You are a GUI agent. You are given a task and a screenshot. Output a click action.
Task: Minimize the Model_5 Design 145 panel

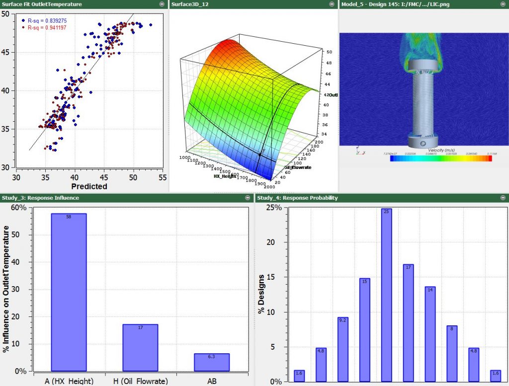(503, 4)
